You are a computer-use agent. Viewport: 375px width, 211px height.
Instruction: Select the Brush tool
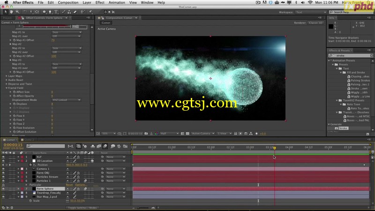pos(64,12)
